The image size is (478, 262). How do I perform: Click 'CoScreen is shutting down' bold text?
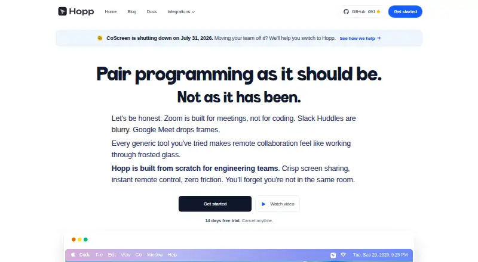(x=160, y=38)
